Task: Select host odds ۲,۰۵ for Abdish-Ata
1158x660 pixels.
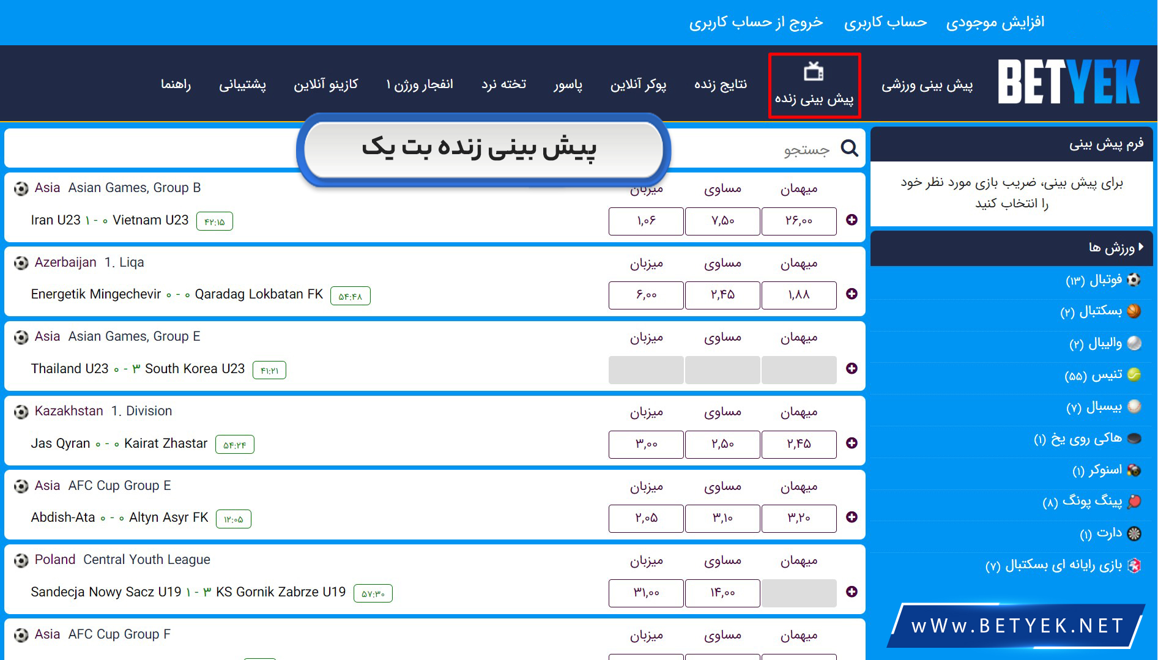Action: click(x=646, y=518)
